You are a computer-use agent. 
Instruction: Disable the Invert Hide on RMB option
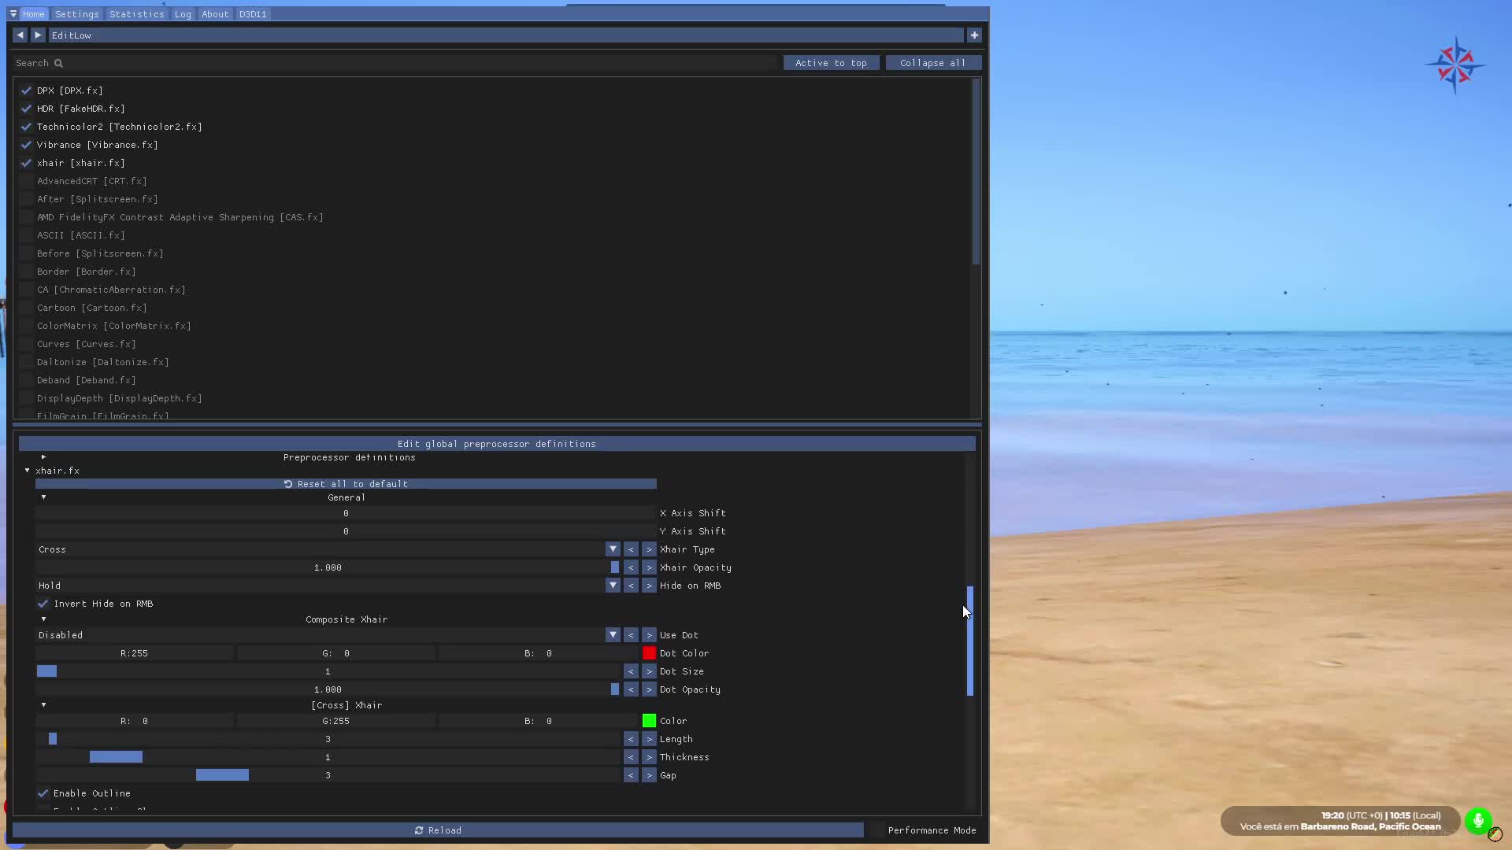(x=43, y=604)
